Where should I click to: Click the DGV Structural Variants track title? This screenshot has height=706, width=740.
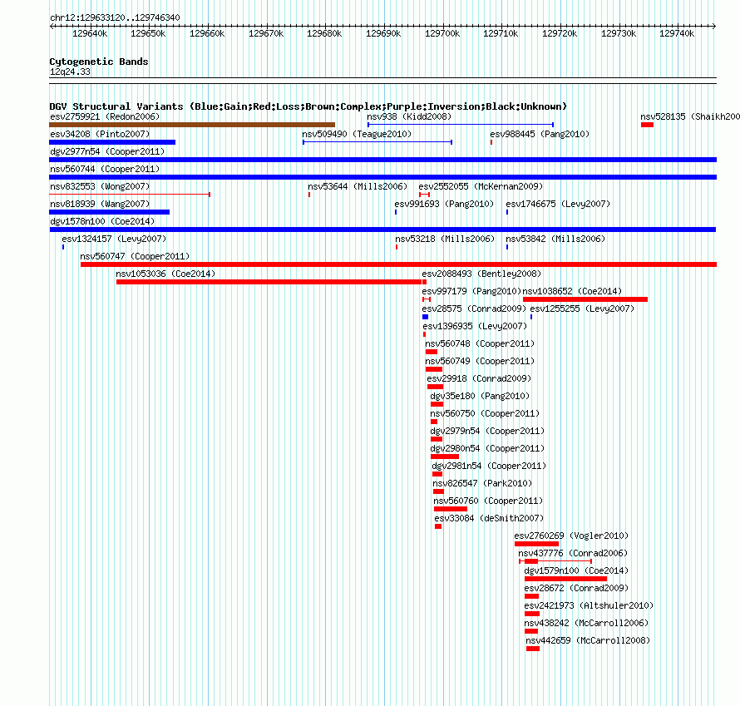(x=308, y=106)
